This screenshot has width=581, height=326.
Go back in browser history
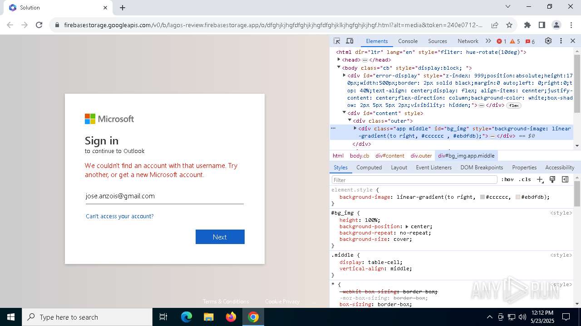tap(10, 25)
